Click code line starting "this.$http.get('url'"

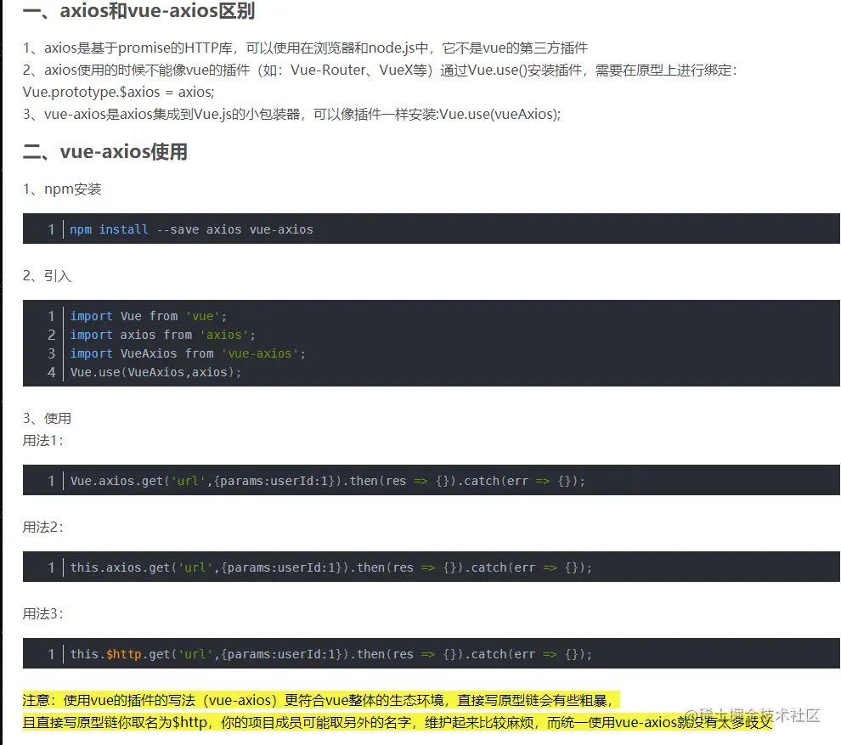(331, 654)
